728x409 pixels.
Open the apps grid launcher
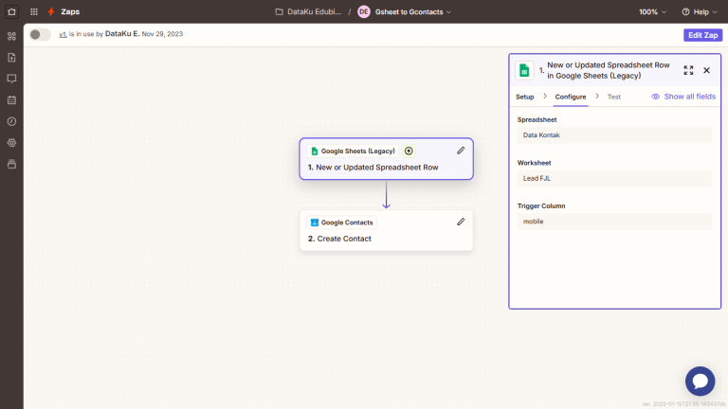34,11
